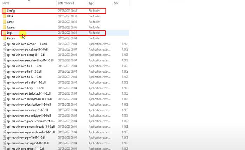
Task: Sort by Type column header
Action: tap(92, 3)
